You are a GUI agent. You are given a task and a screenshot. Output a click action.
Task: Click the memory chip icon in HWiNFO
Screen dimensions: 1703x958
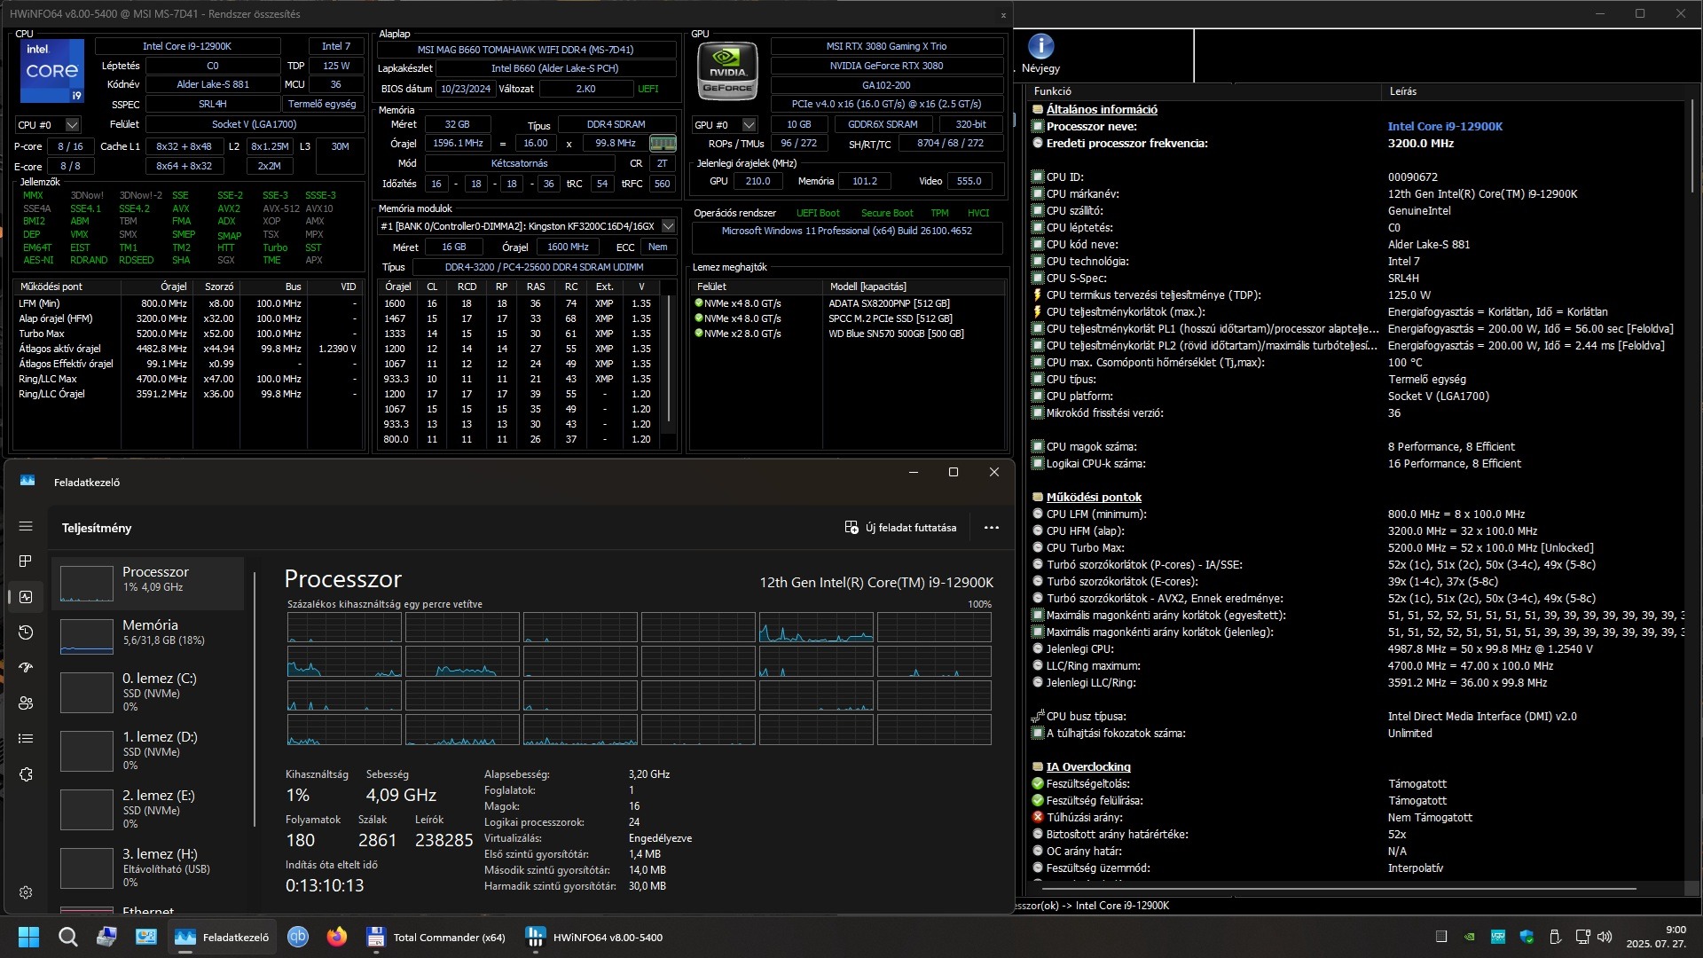pos(663,143)
